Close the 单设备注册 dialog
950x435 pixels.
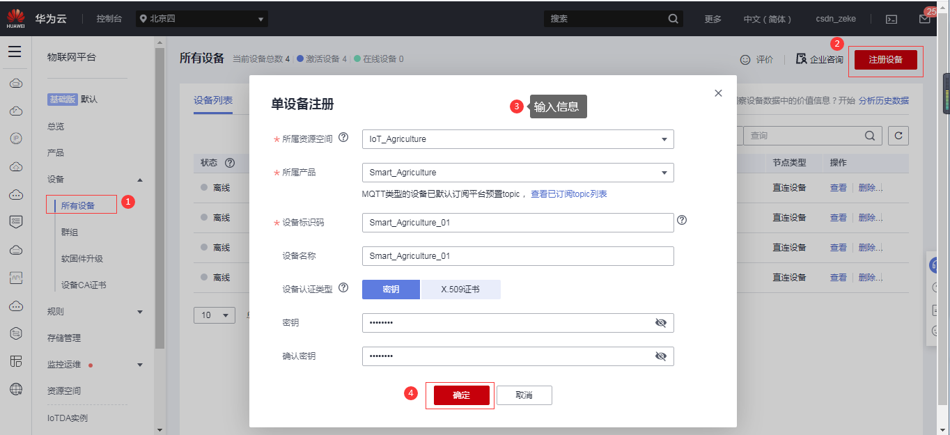718,93
